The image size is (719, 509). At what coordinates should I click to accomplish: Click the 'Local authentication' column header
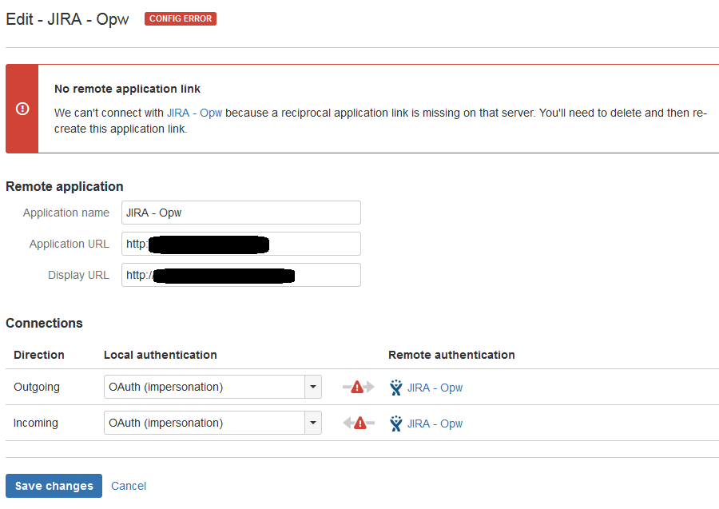coord(161,355)
